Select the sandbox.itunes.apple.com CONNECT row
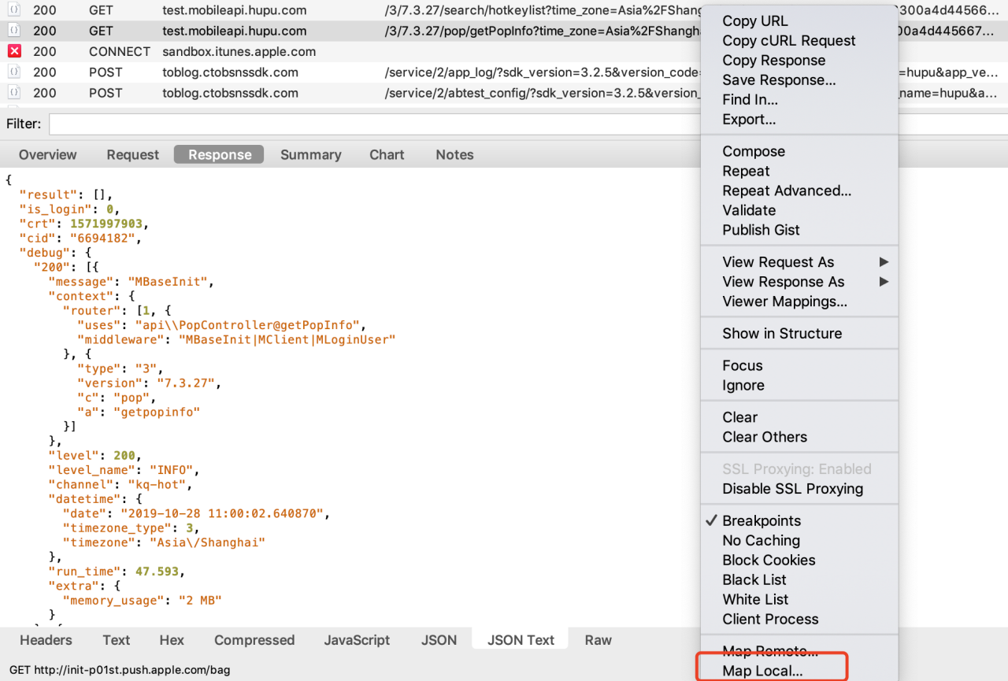The width and height of the screenshot is (1008, 681). click(239, 51)
